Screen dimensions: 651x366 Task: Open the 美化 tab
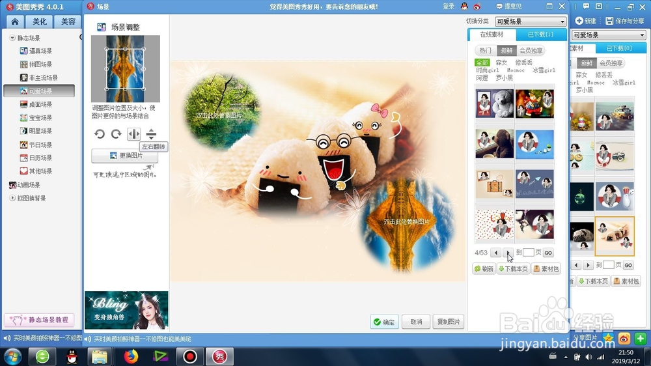click(x=40, y=21)
